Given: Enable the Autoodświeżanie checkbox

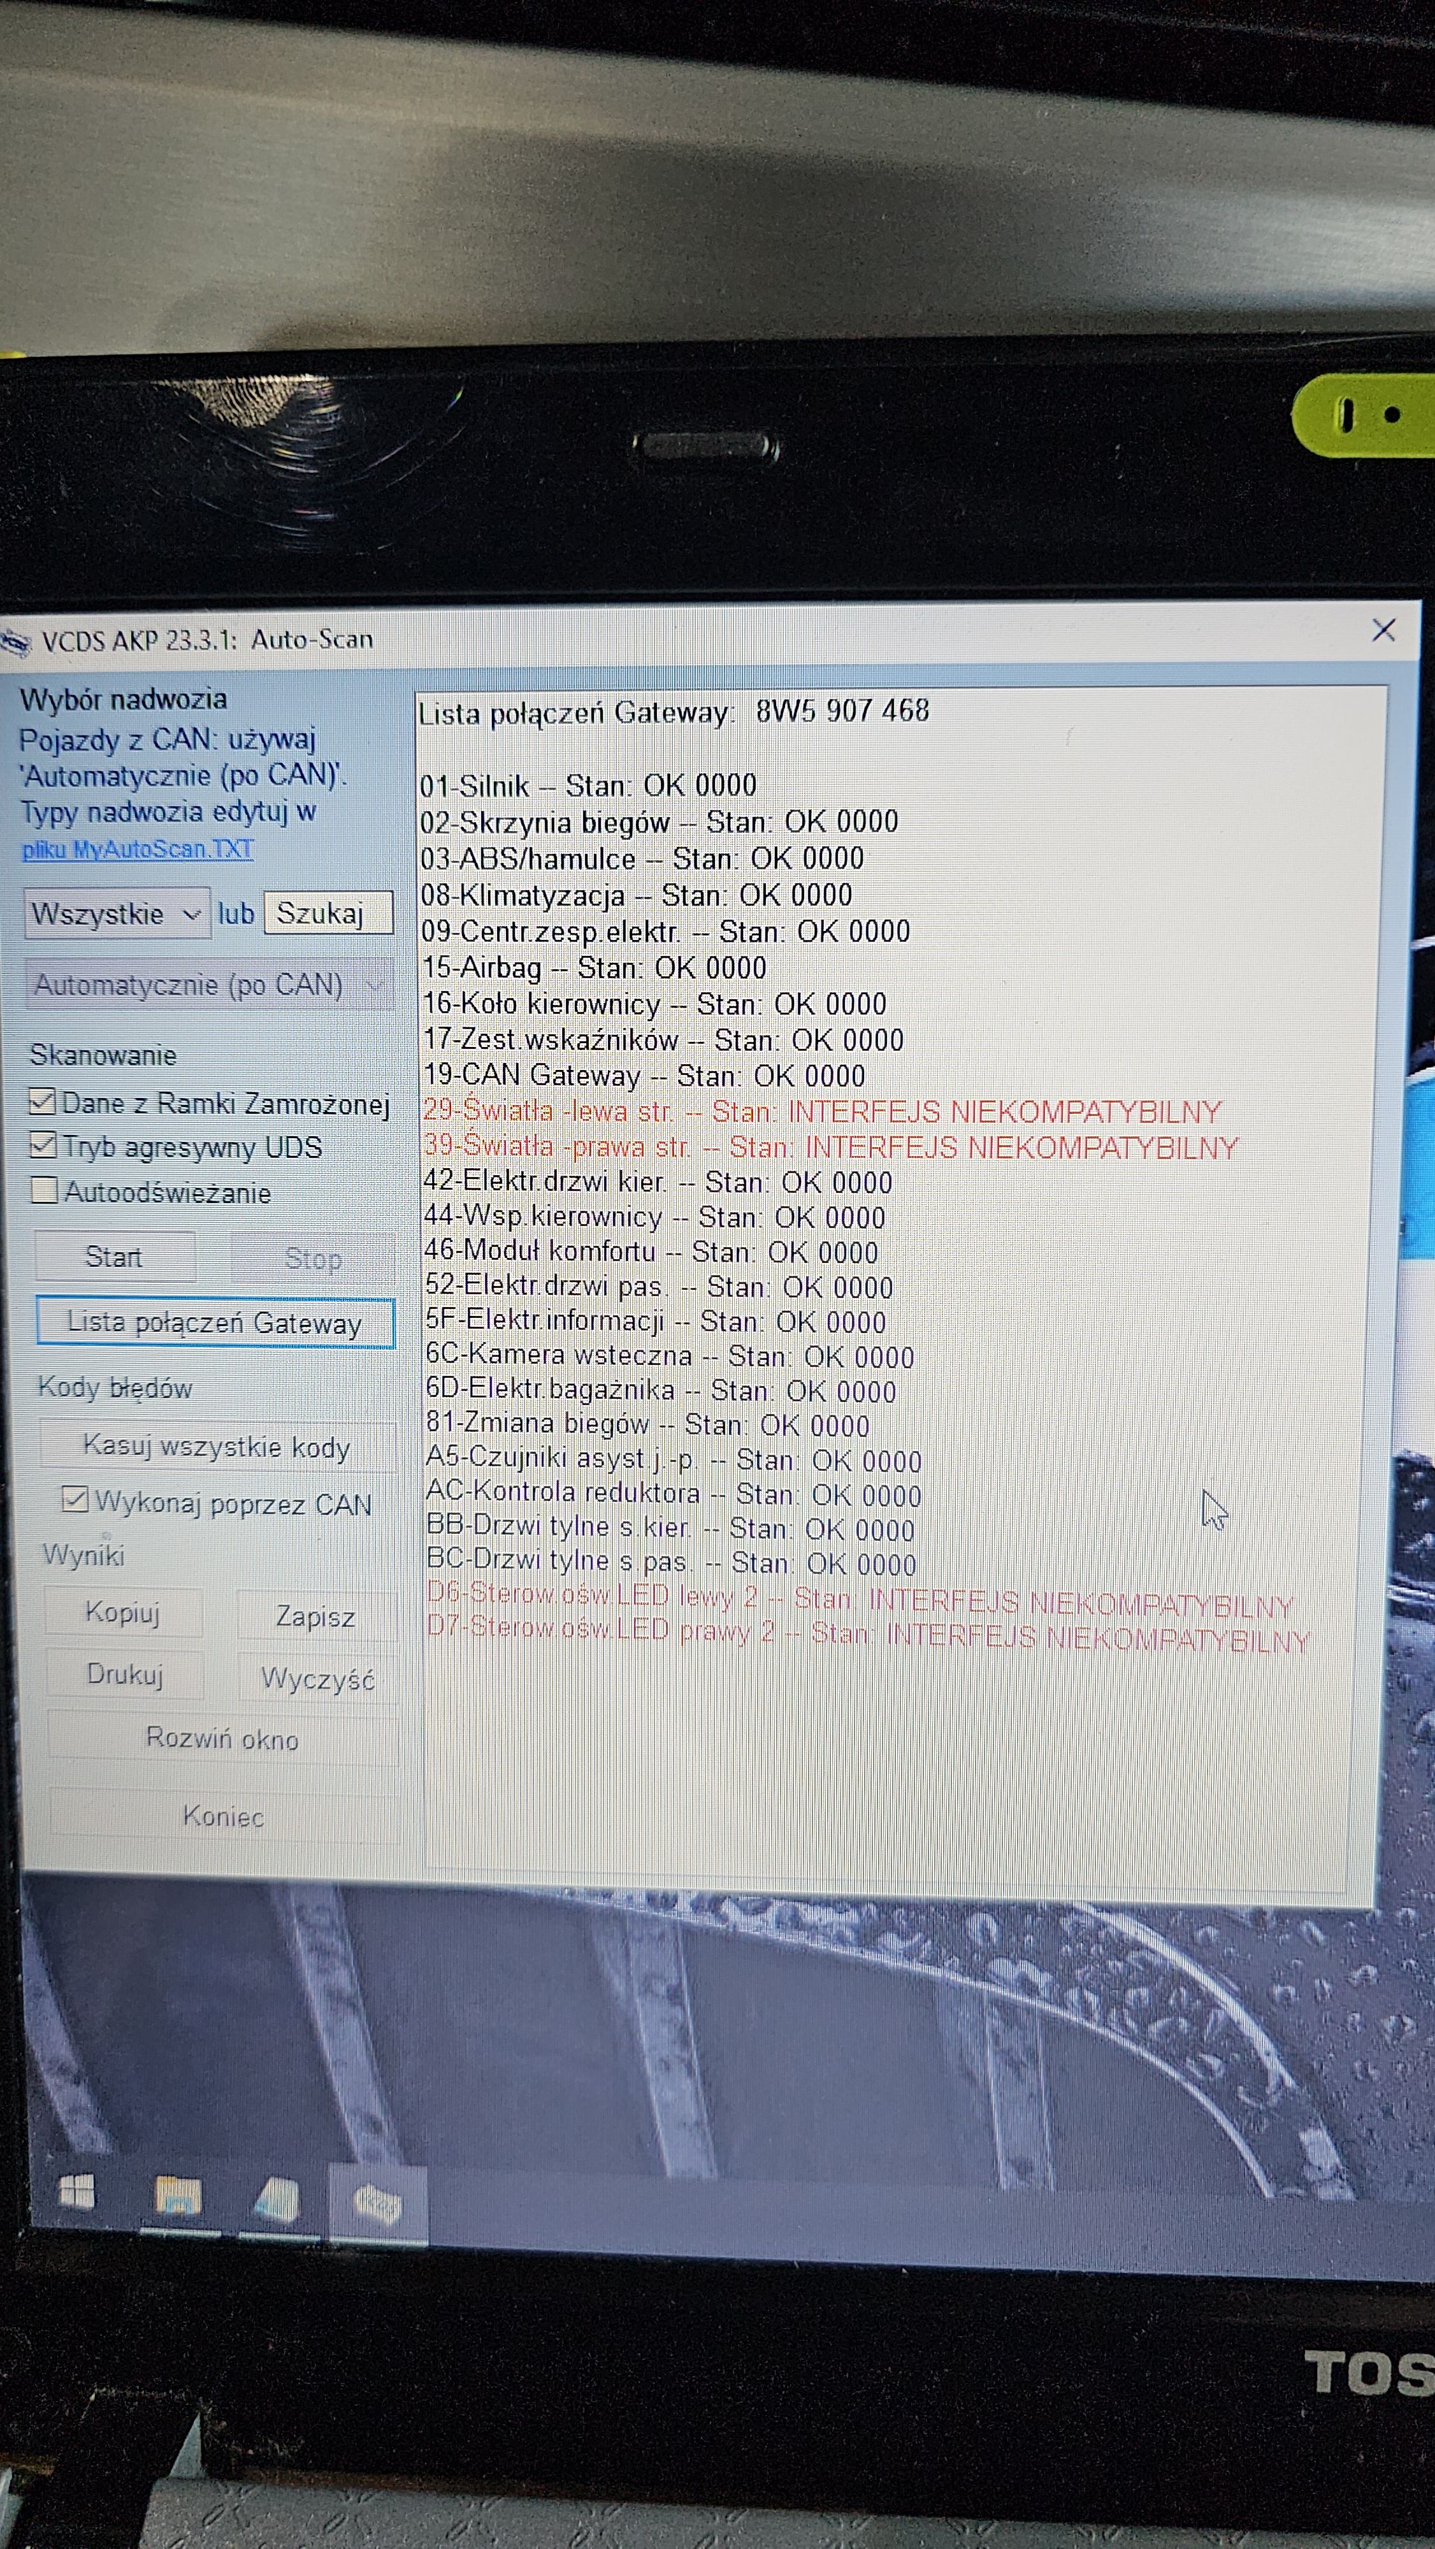Looking at the screenshot, I should coord(45,1190).
